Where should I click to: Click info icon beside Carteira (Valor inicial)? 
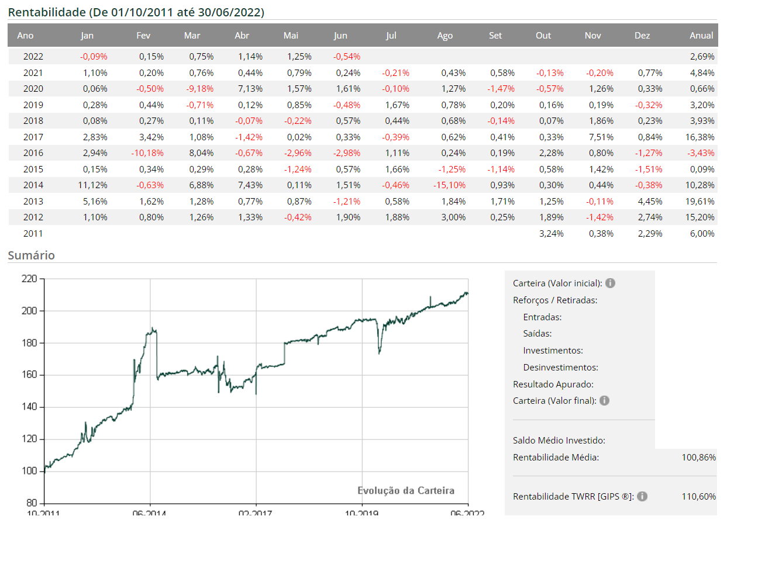[x=610, y=283]
